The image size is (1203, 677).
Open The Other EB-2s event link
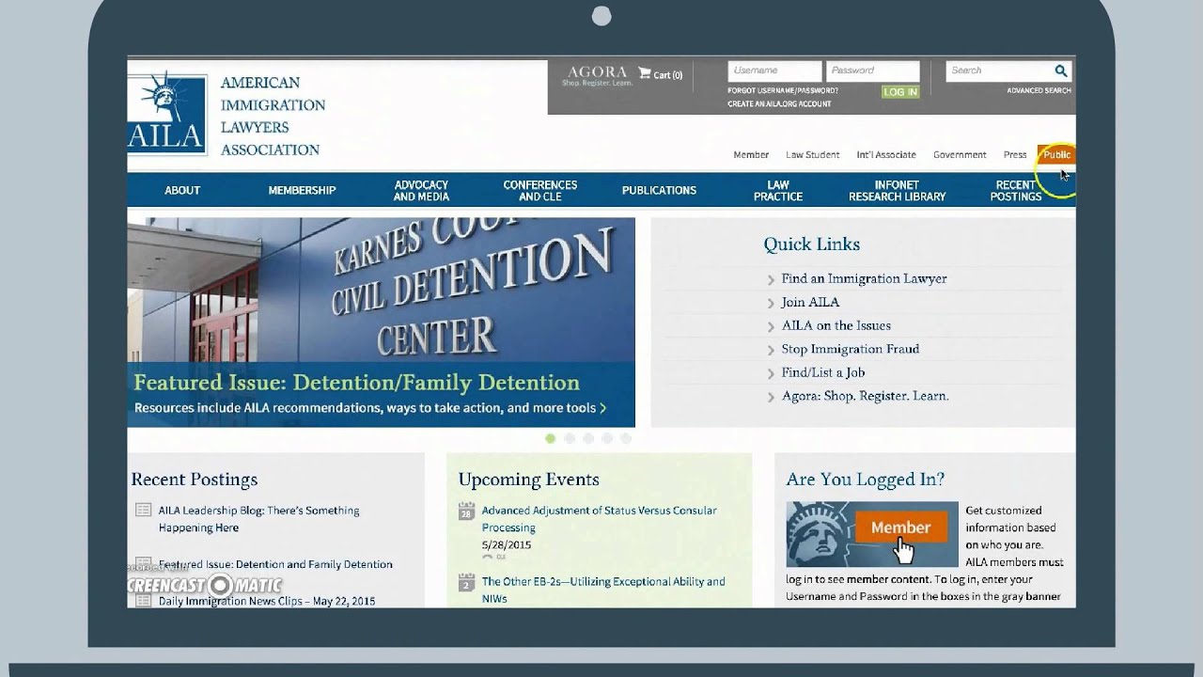[x=603, y=590]
